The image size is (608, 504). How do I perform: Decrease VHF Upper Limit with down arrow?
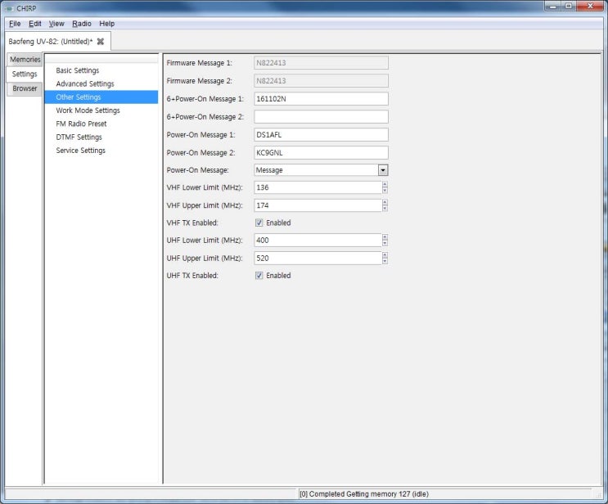385,209
